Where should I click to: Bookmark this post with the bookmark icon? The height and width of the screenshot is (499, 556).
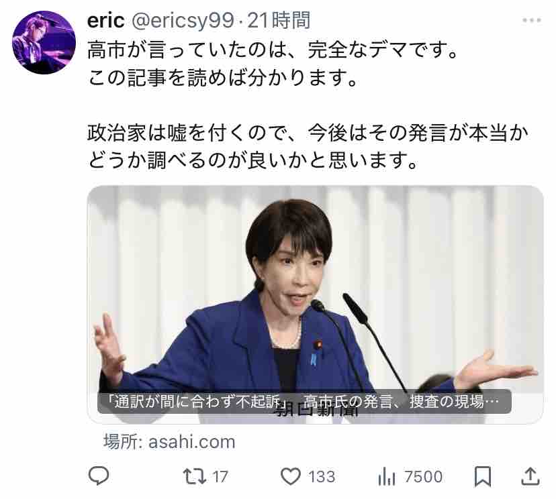click(483, 476)
